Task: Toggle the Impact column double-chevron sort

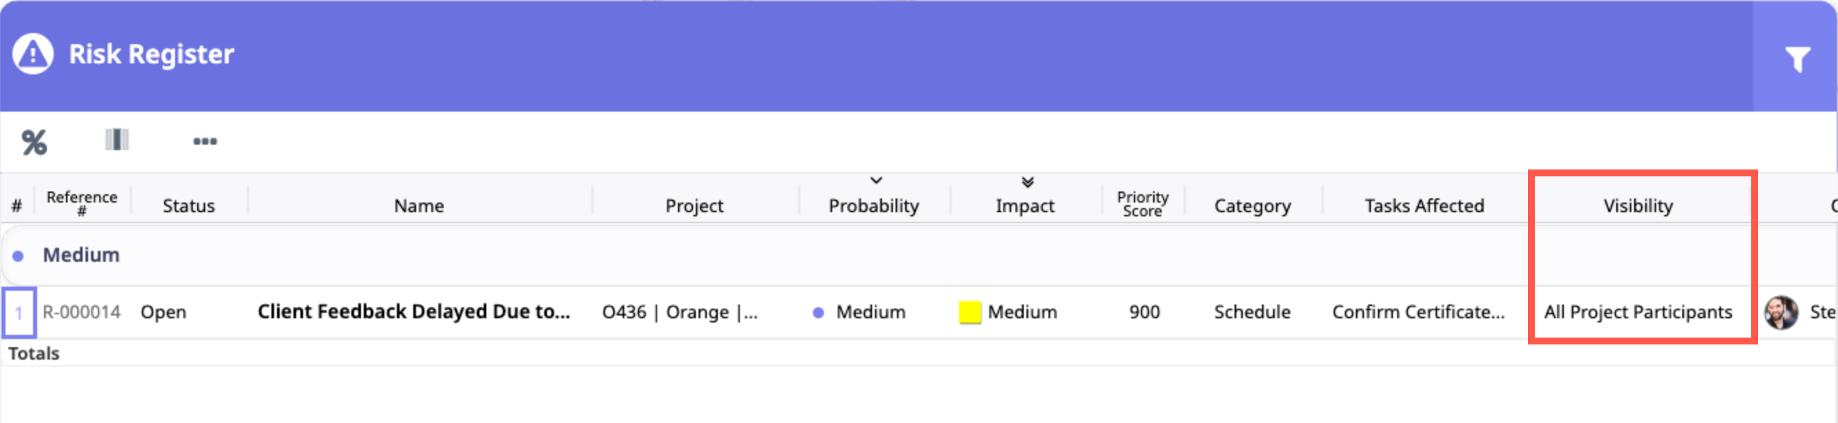Action: [1027, 183]
